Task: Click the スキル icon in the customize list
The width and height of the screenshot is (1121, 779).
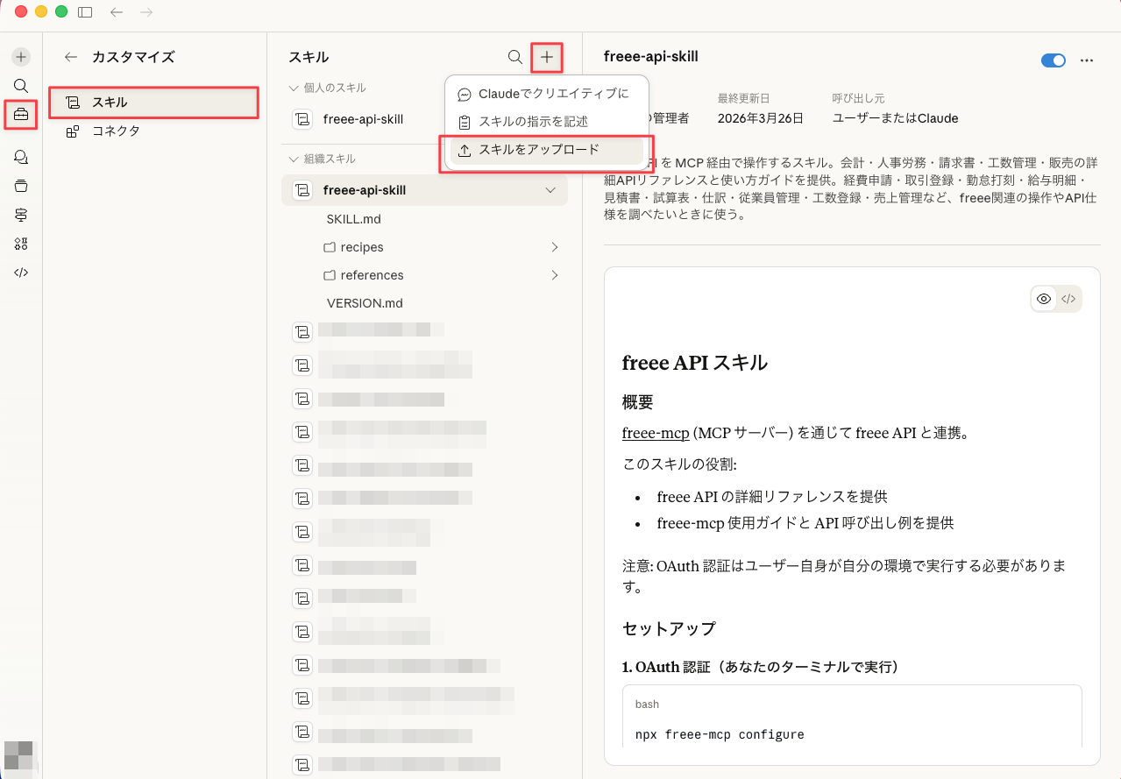Action: tap(73, 103)
